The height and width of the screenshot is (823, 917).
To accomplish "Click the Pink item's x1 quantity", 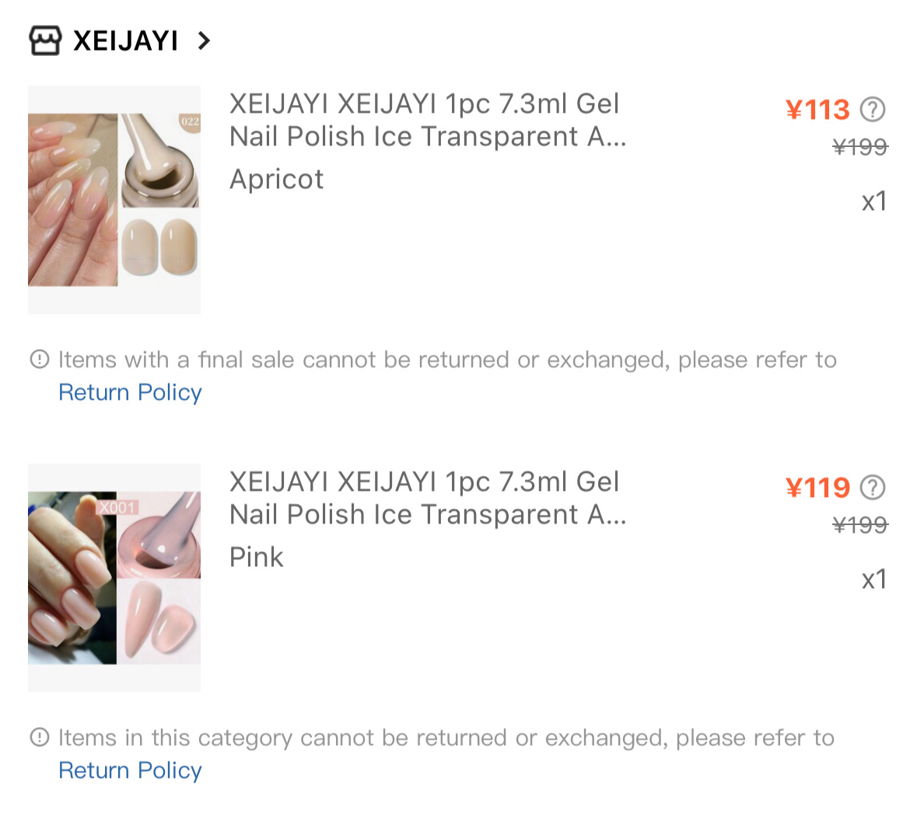I will coord(873,580).
